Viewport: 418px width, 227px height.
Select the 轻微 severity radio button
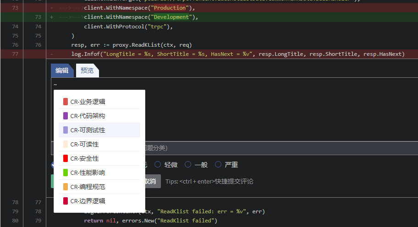tap(158, 164)
